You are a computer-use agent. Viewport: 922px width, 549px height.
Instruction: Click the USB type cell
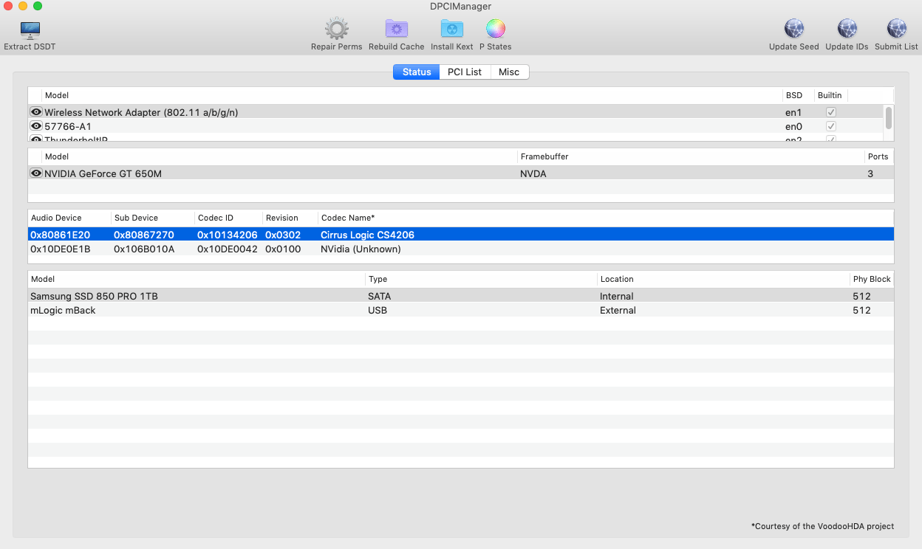378,310
